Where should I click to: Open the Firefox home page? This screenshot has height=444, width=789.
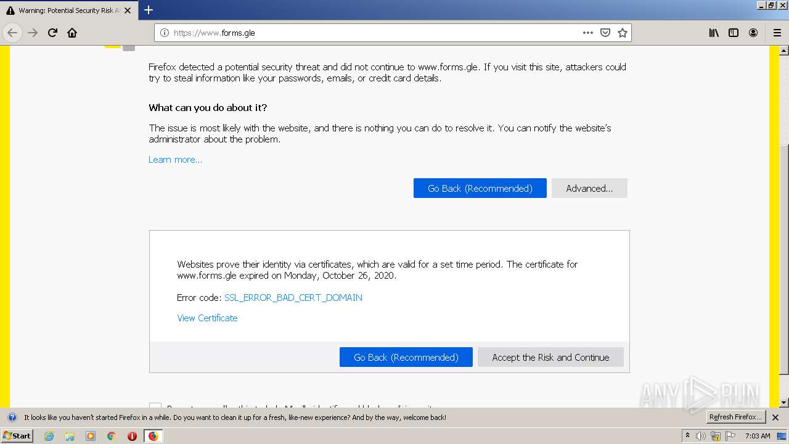(x=72, y=33)
